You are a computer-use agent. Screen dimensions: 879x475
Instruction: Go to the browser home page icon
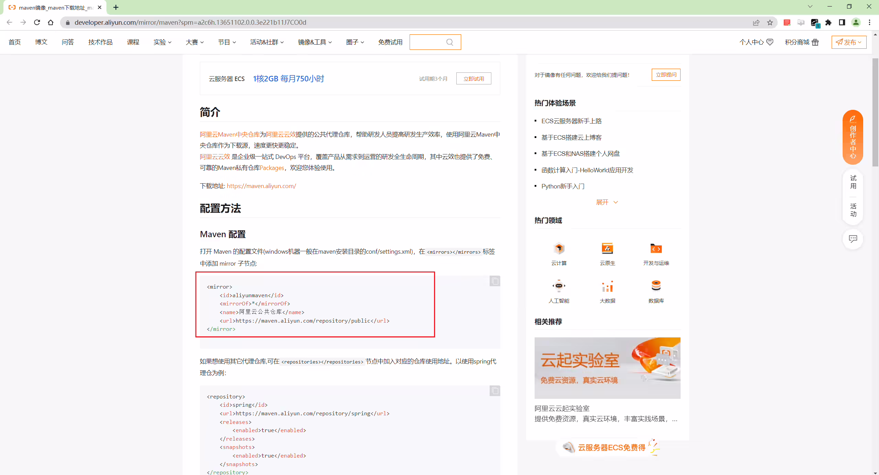[x=50, y=22]
